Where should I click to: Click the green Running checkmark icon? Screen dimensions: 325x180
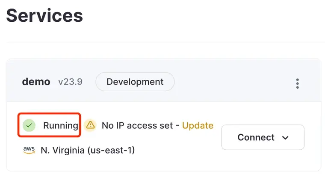click(29, 125)
